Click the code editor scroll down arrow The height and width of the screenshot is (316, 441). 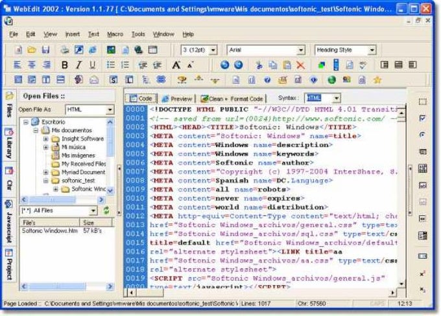[x=401, y=284]
